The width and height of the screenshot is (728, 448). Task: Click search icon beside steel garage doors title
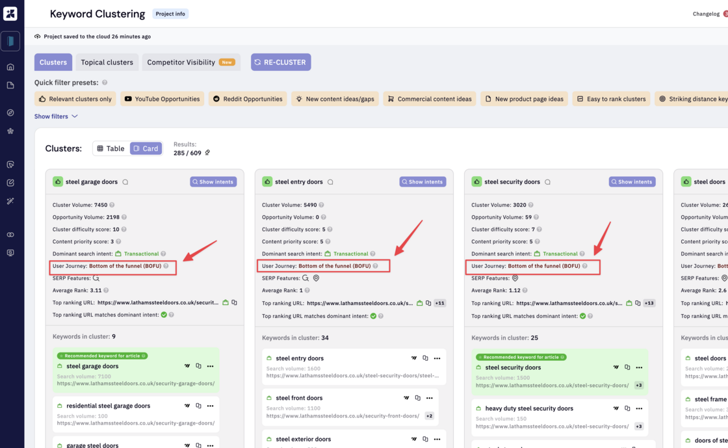(125, 182)
